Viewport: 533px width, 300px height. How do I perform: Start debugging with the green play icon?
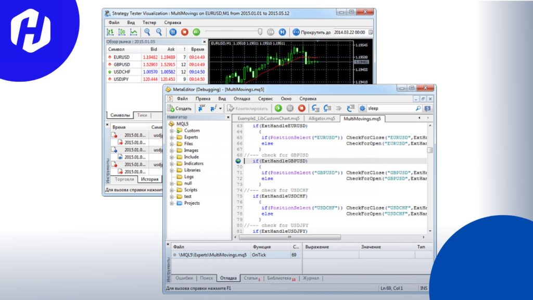tap(278, 108)
